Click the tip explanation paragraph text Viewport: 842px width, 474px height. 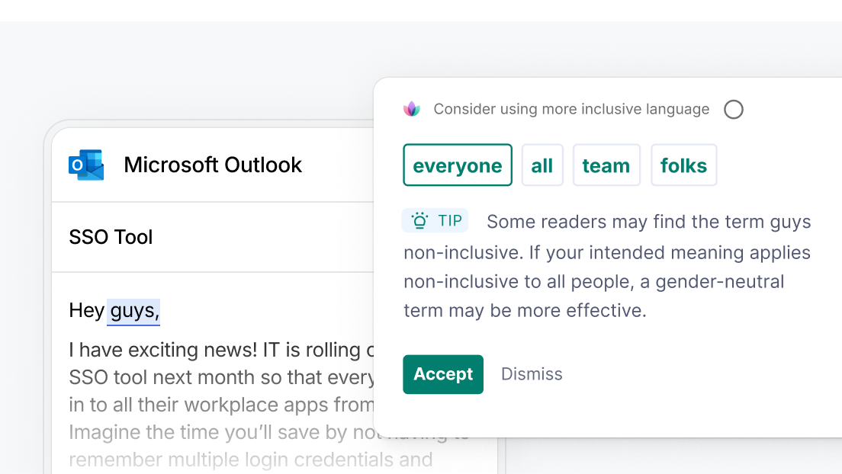(x=607, y=266)
